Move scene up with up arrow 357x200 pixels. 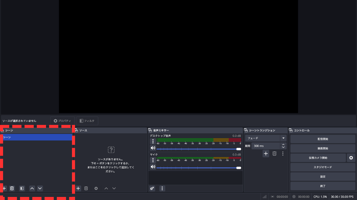coord(32,188)
